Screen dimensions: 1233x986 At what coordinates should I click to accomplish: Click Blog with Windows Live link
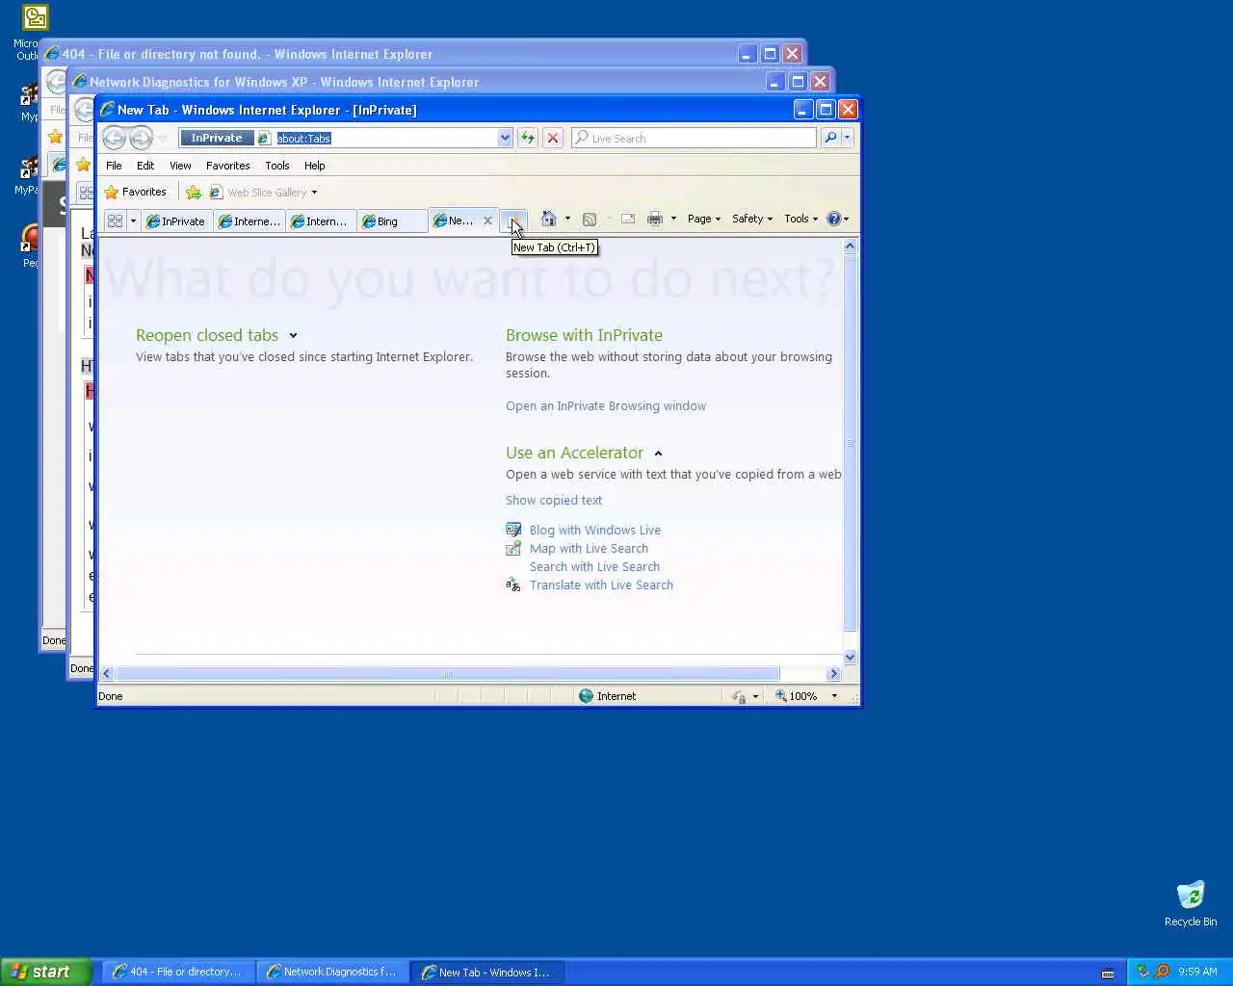[595, 531]
